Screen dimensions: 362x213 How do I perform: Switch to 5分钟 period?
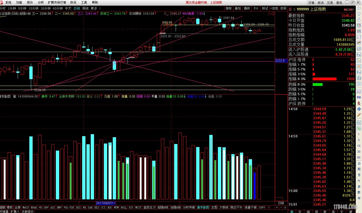[x=22, y=8]
